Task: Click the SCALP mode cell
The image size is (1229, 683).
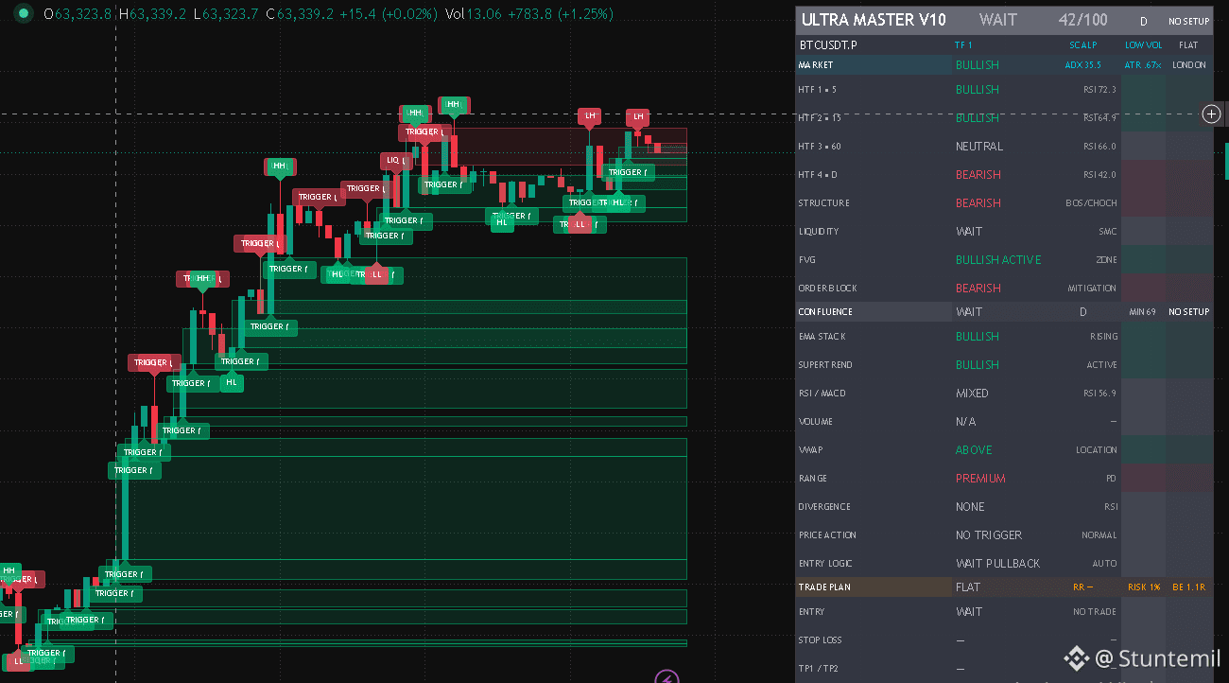Action: coord(1083,44)
